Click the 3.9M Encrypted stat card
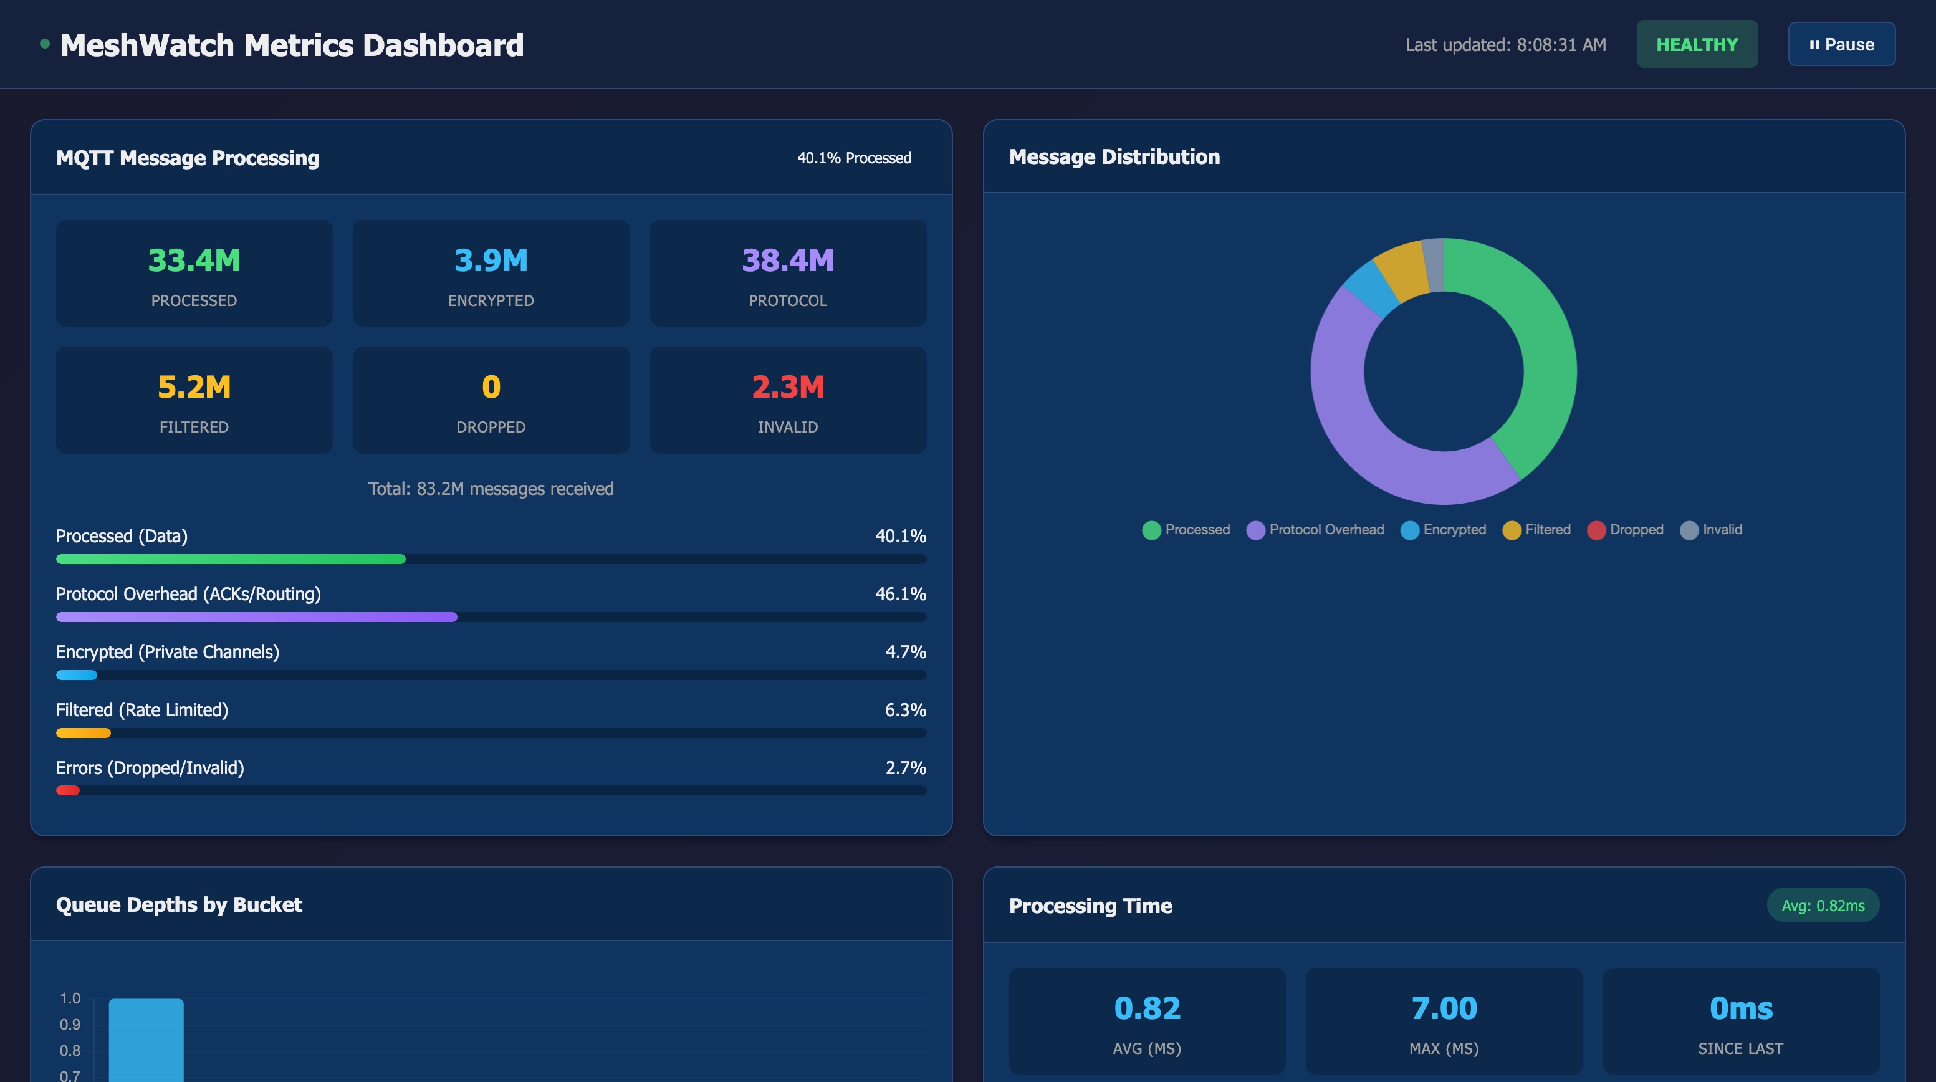This screenshot has height=1082, width=1936. (x=491, y=274)
